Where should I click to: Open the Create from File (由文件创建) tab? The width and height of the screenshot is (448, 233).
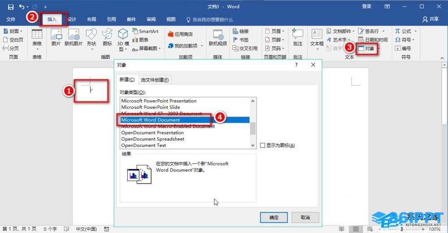(155, 80)
